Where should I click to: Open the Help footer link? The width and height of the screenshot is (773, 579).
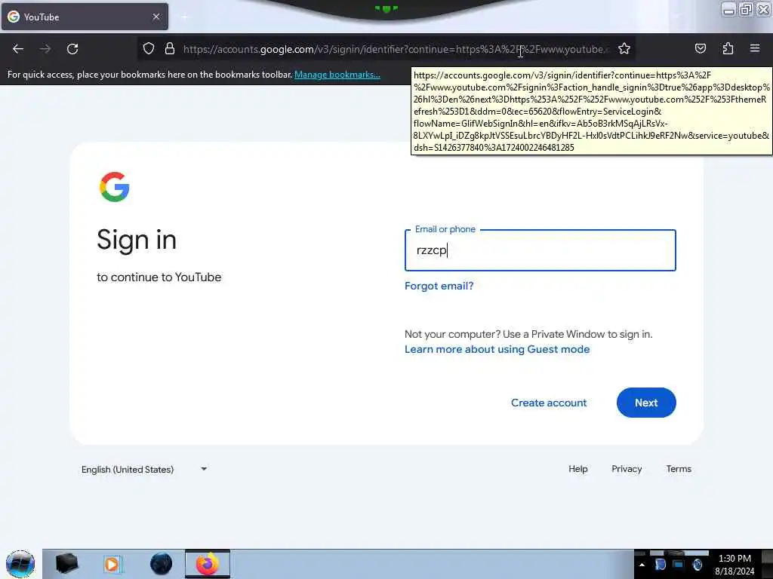point(577,469)
